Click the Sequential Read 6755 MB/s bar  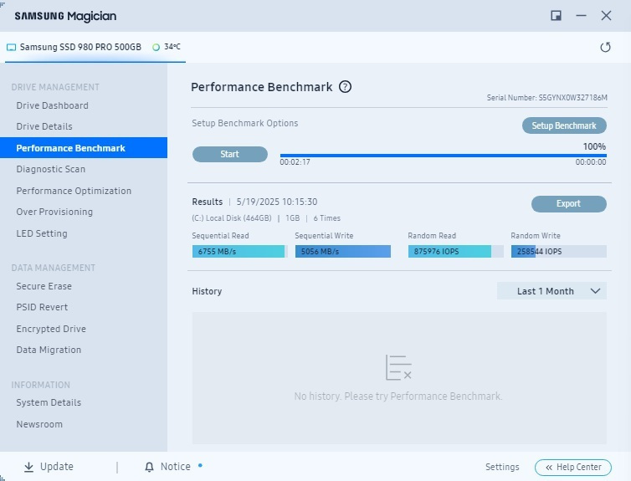click(240, 251)
